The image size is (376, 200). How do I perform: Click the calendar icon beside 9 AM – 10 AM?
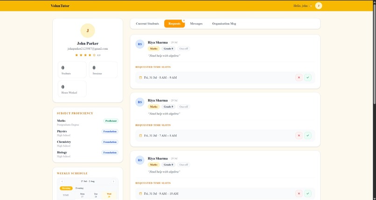click(x=140, y=193)
